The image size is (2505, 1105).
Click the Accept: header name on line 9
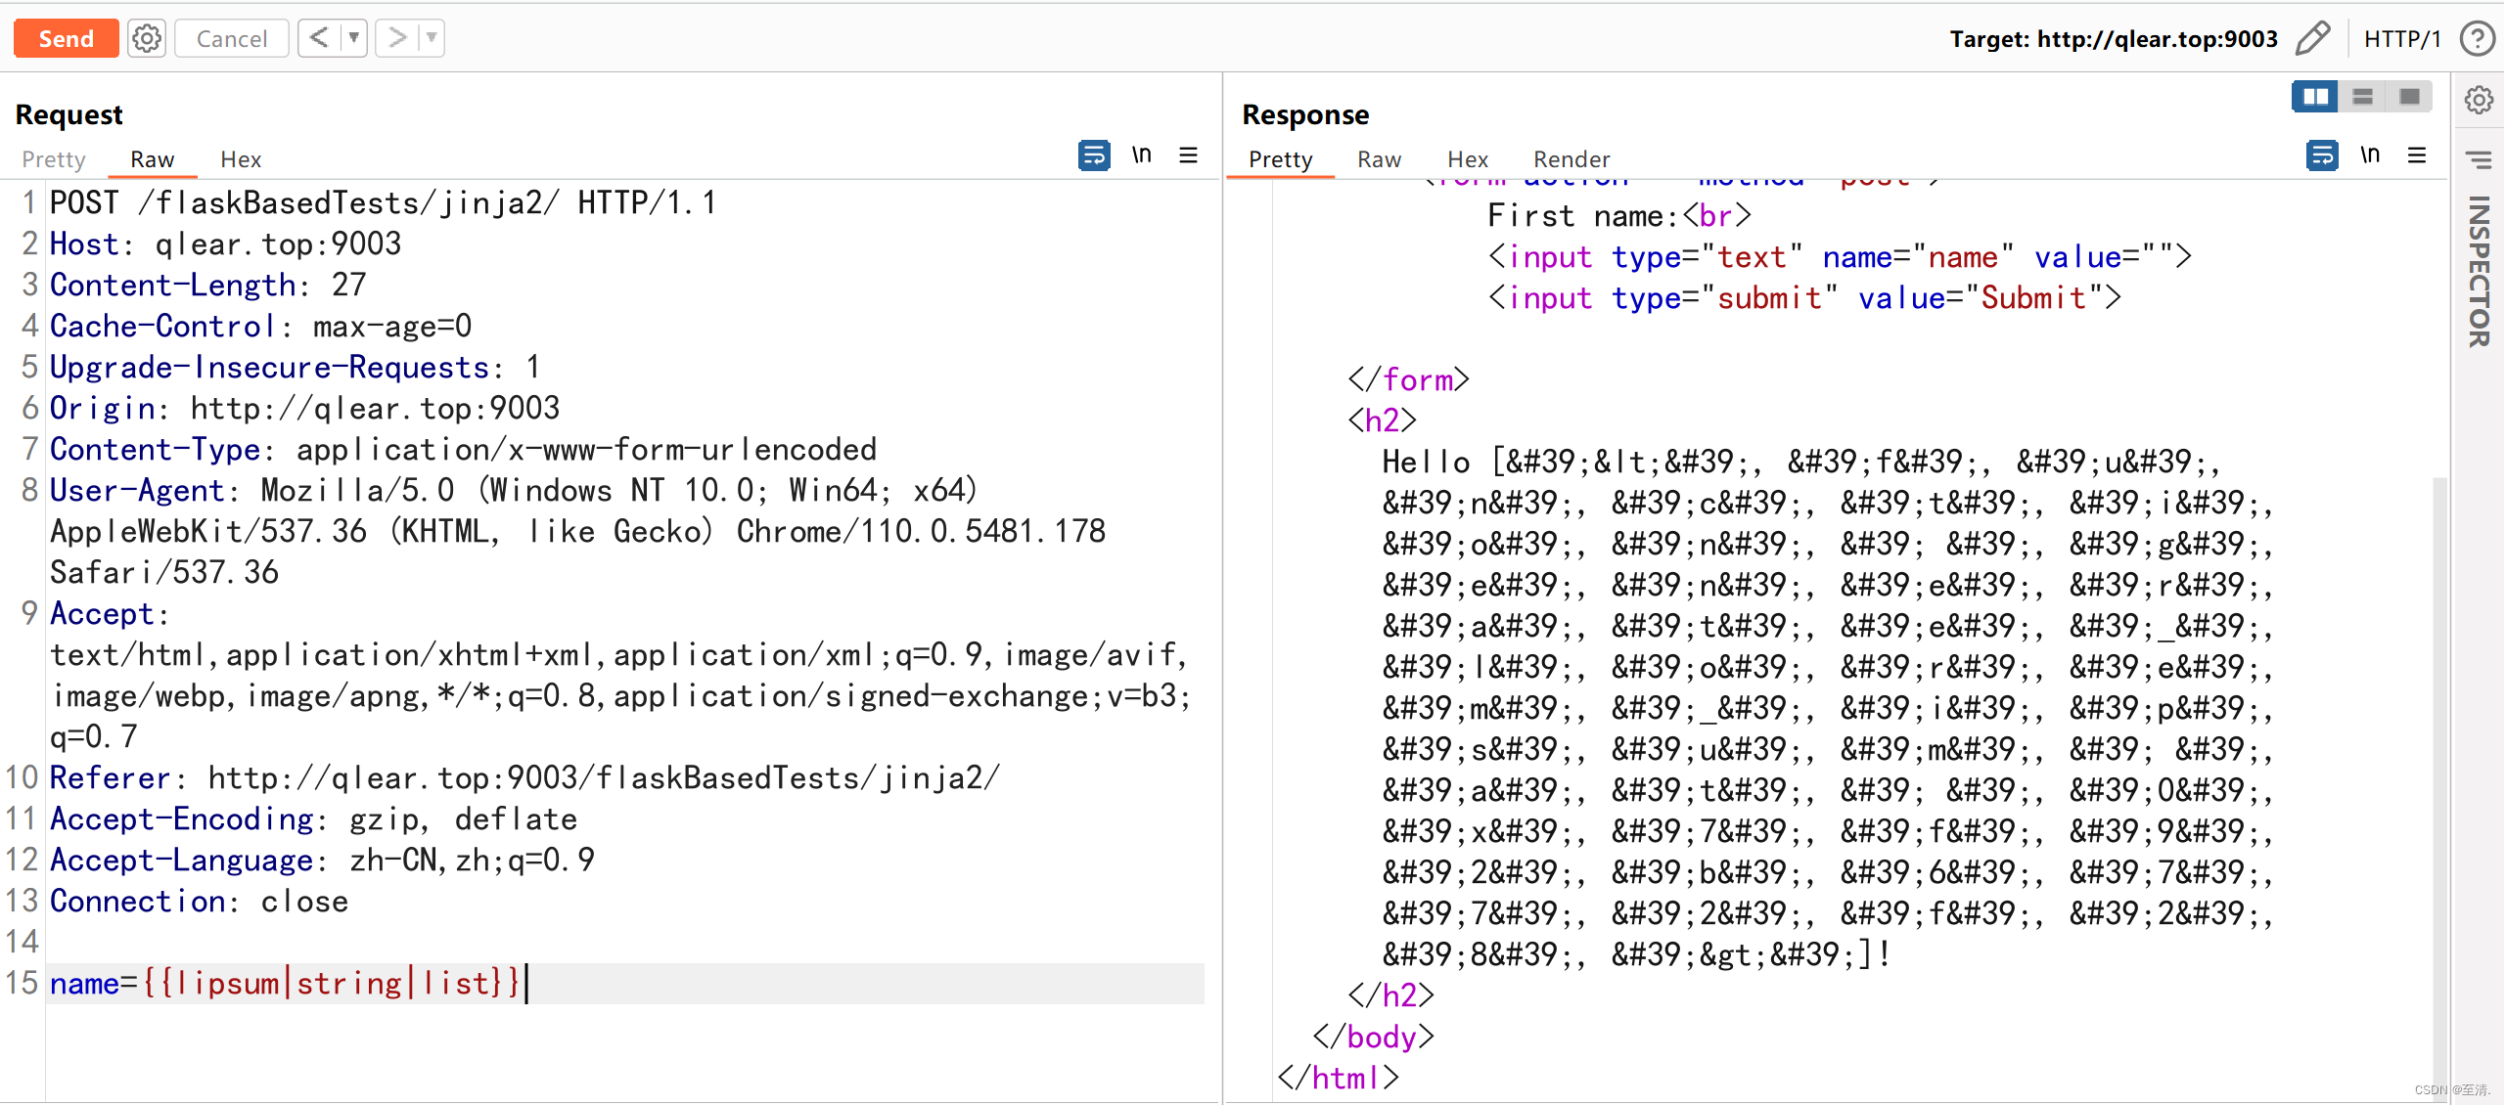(x=110, y=613)
